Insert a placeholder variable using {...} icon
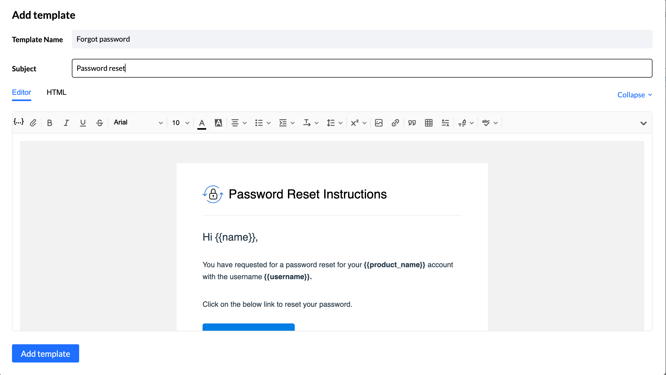The image size is (666, 375). 18,122
